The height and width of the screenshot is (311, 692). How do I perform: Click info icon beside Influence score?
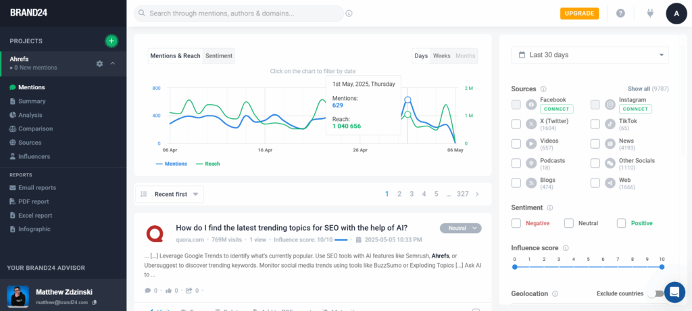tap(566, 248)
